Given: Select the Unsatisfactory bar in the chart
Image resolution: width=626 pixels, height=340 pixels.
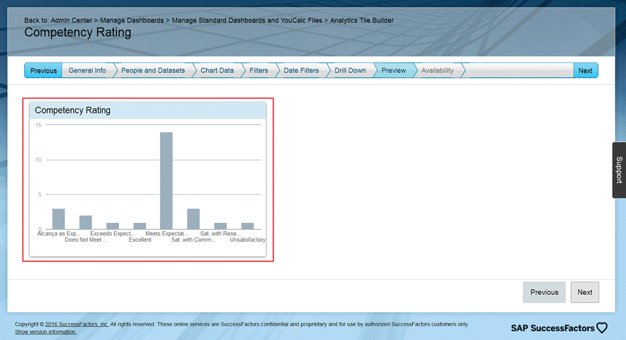Looking at the screenshot, I should [247, 226].
